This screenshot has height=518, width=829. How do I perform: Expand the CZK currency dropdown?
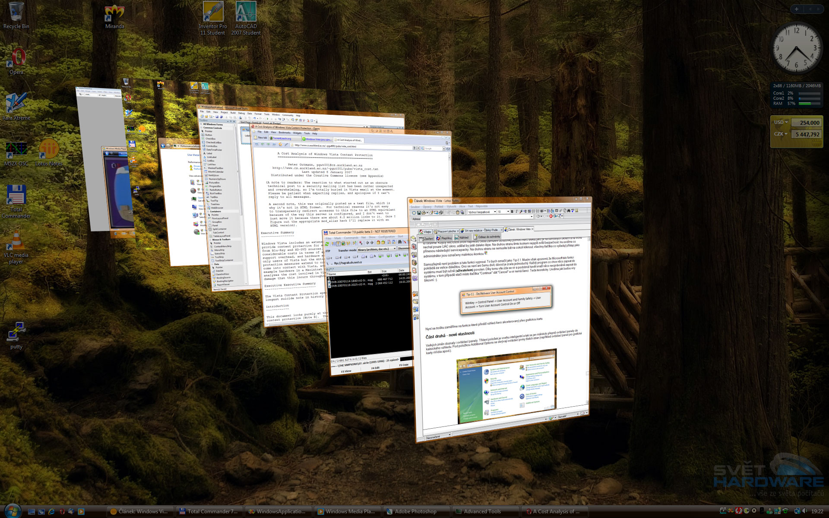pyautogui.click(x=781, y=134)
